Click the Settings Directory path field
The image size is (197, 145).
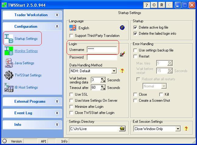[94, 129]
